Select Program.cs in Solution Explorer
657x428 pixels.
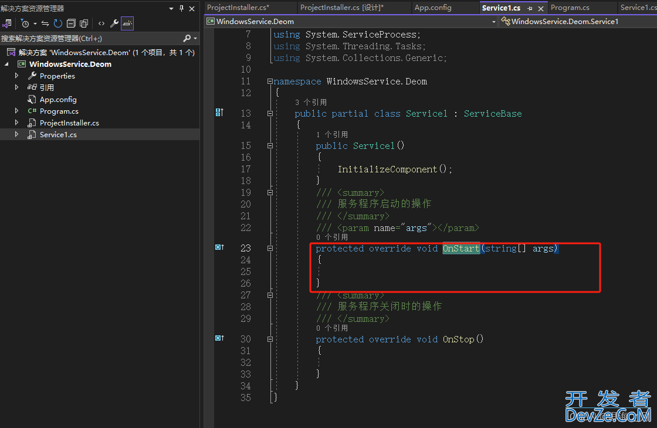(x=59, y=111)
